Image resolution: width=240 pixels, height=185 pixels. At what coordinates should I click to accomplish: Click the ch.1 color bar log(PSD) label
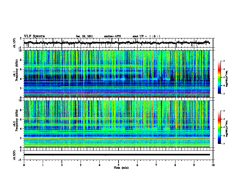tap(227, 79)
